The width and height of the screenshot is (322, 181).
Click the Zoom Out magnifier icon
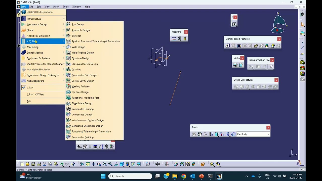tap(110, 164)
